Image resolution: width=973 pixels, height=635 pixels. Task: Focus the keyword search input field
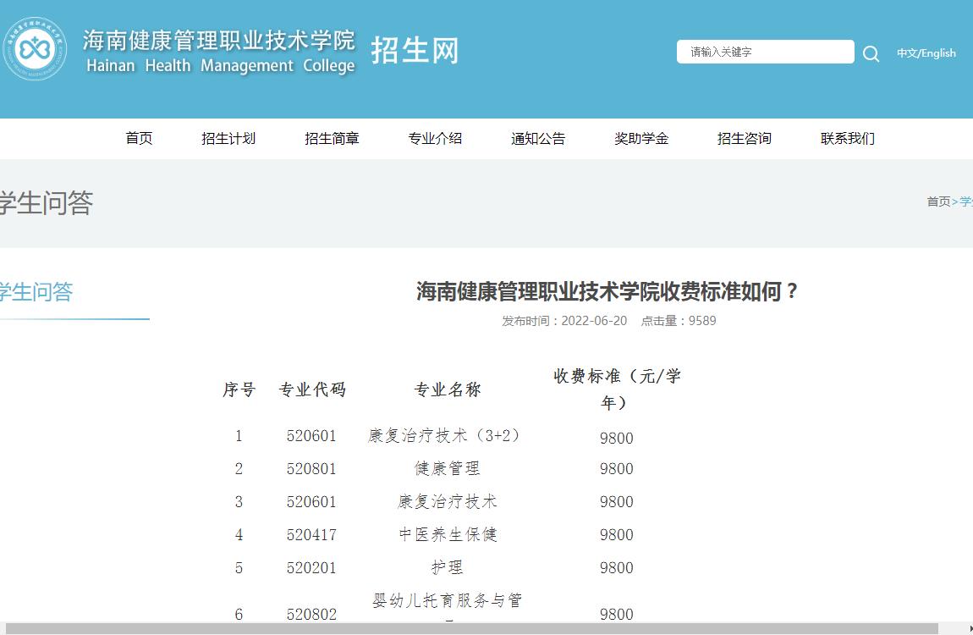765,52
